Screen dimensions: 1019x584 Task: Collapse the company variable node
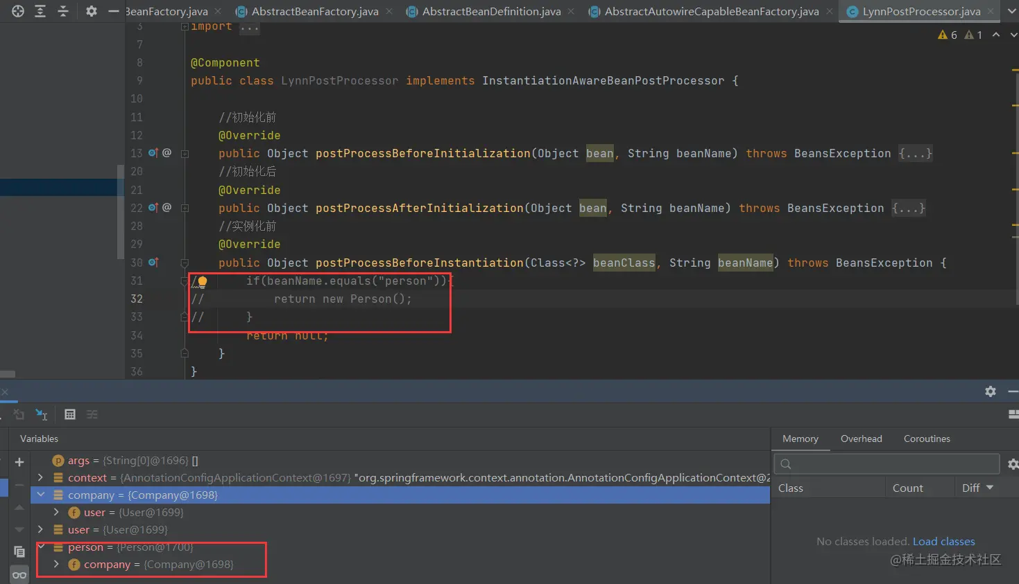(40, 495)
